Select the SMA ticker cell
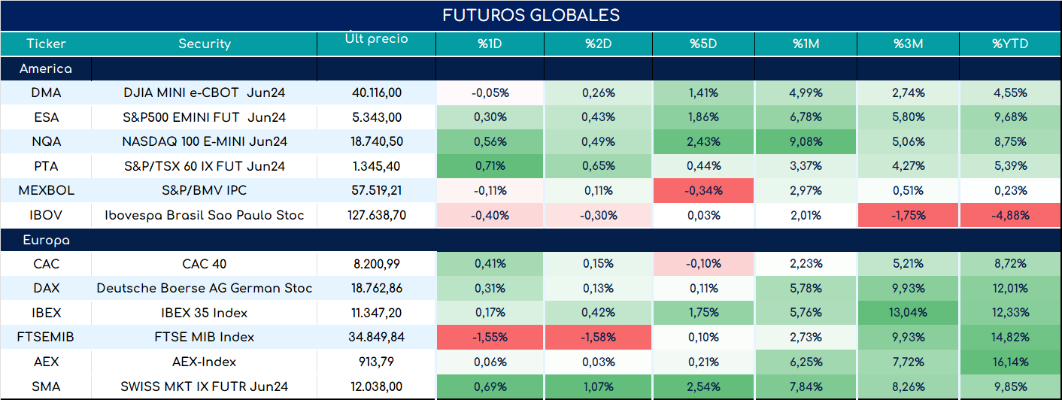This screenshot has height=400, width=1062. point(46,386)
